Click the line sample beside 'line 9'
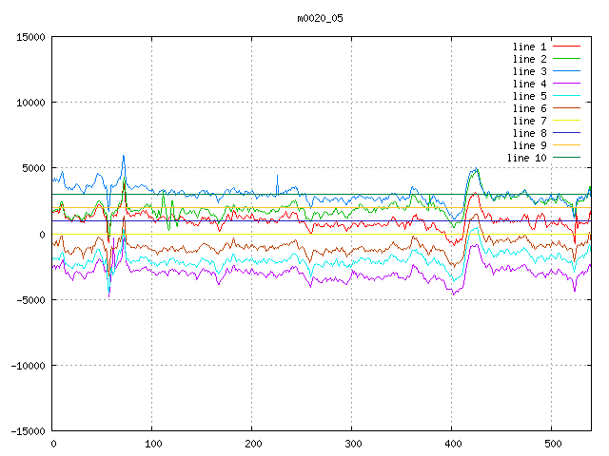The height and width of the screenshot is (456, 609). [566, 145]
